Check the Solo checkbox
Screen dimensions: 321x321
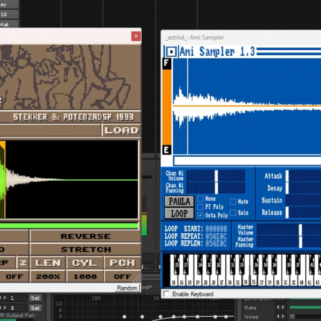[x=233, y=213]
